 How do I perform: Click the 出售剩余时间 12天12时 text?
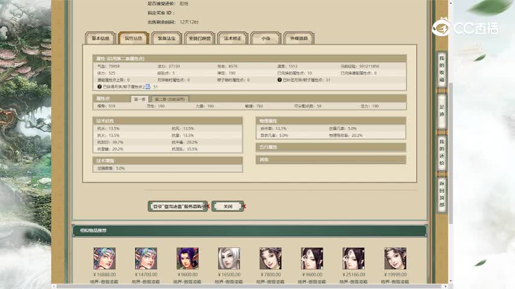pyautogui.click(x=173, y=22)
